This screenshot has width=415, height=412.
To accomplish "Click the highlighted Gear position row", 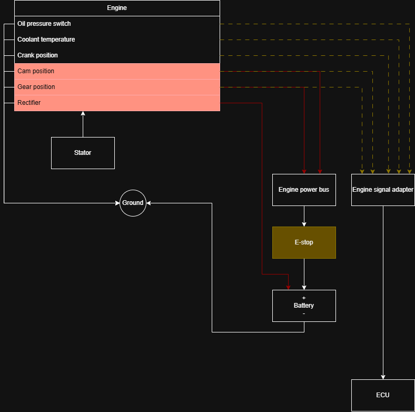I will pos(117,87).
